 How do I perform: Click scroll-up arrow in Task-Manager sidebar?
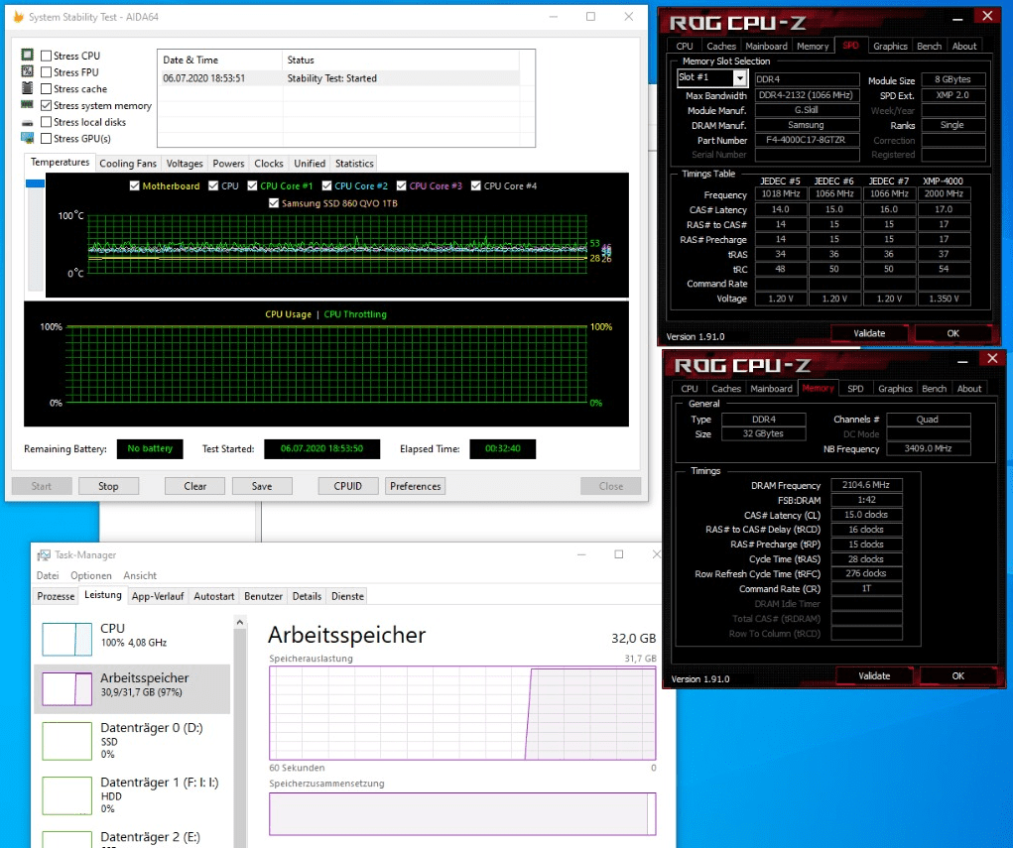click(x=240, y=623)
